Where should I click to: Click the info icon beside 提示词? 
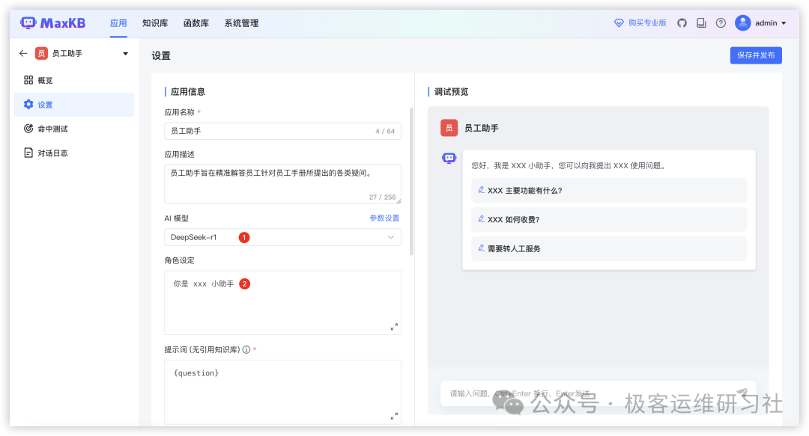point(246,349)
